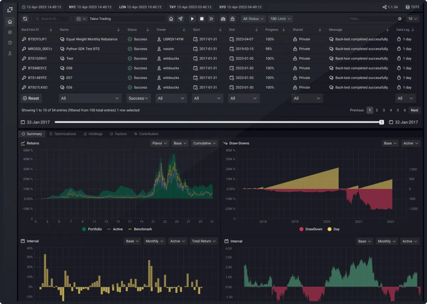
Task: Open the All Status filter dropdown
Action: pos(253,18)
